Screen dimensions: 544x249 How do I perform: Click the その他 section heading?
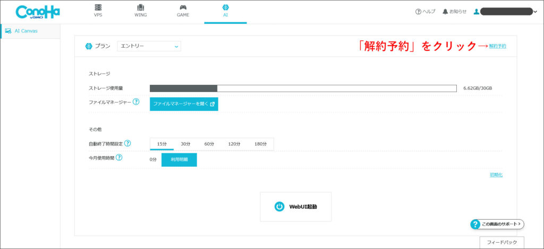tap(96, 130)
